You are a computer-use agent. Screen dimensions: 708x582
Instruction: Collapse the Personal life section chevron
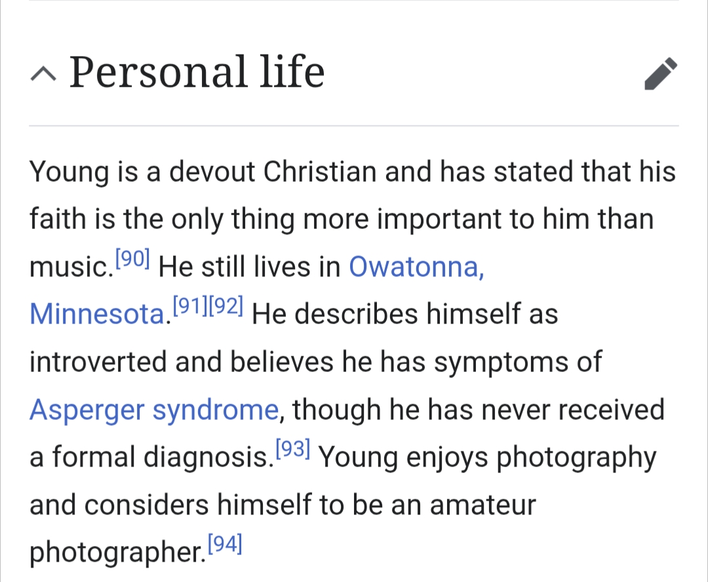click(x=43, y=74)
